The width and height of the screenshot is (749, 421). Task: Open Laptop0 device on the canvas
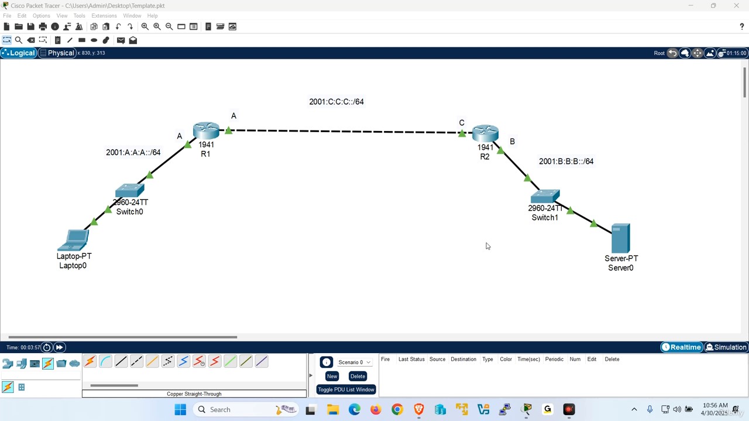tap(74, 240)
